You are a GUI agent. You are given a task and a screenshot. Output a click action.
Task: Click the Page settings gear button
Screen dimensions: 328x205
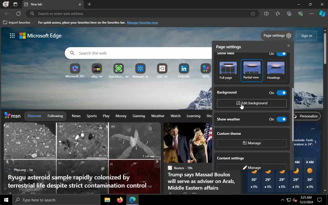[277, 36]
